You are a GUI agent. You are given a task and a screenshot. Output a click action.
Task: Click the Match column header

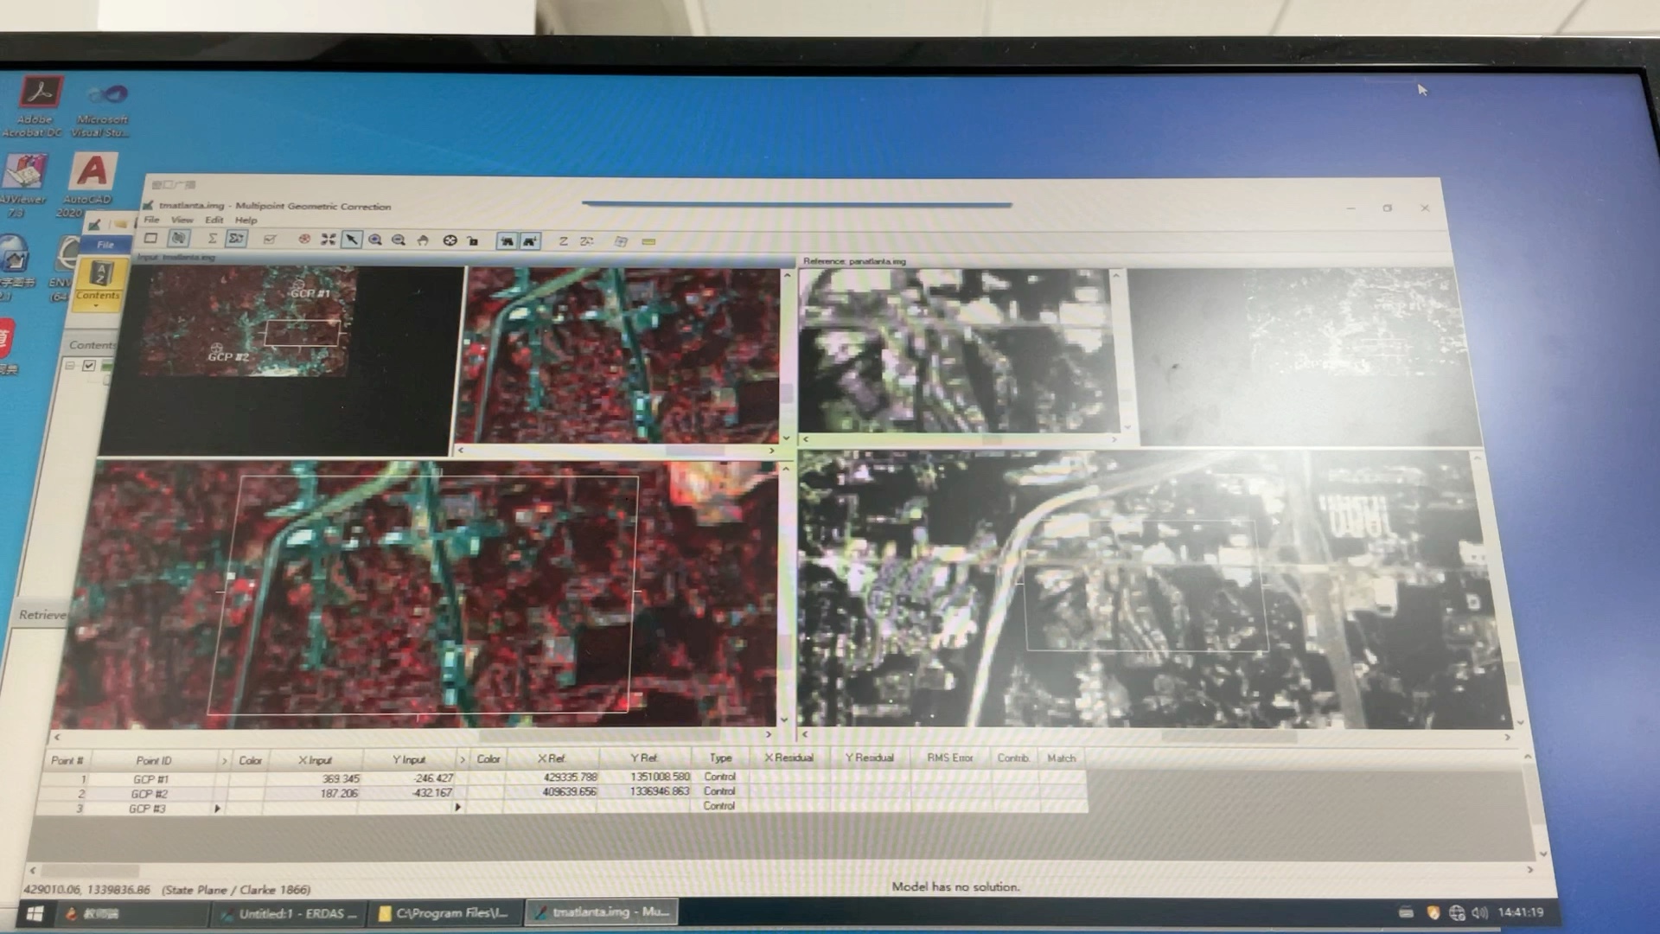click(1061, 758)
